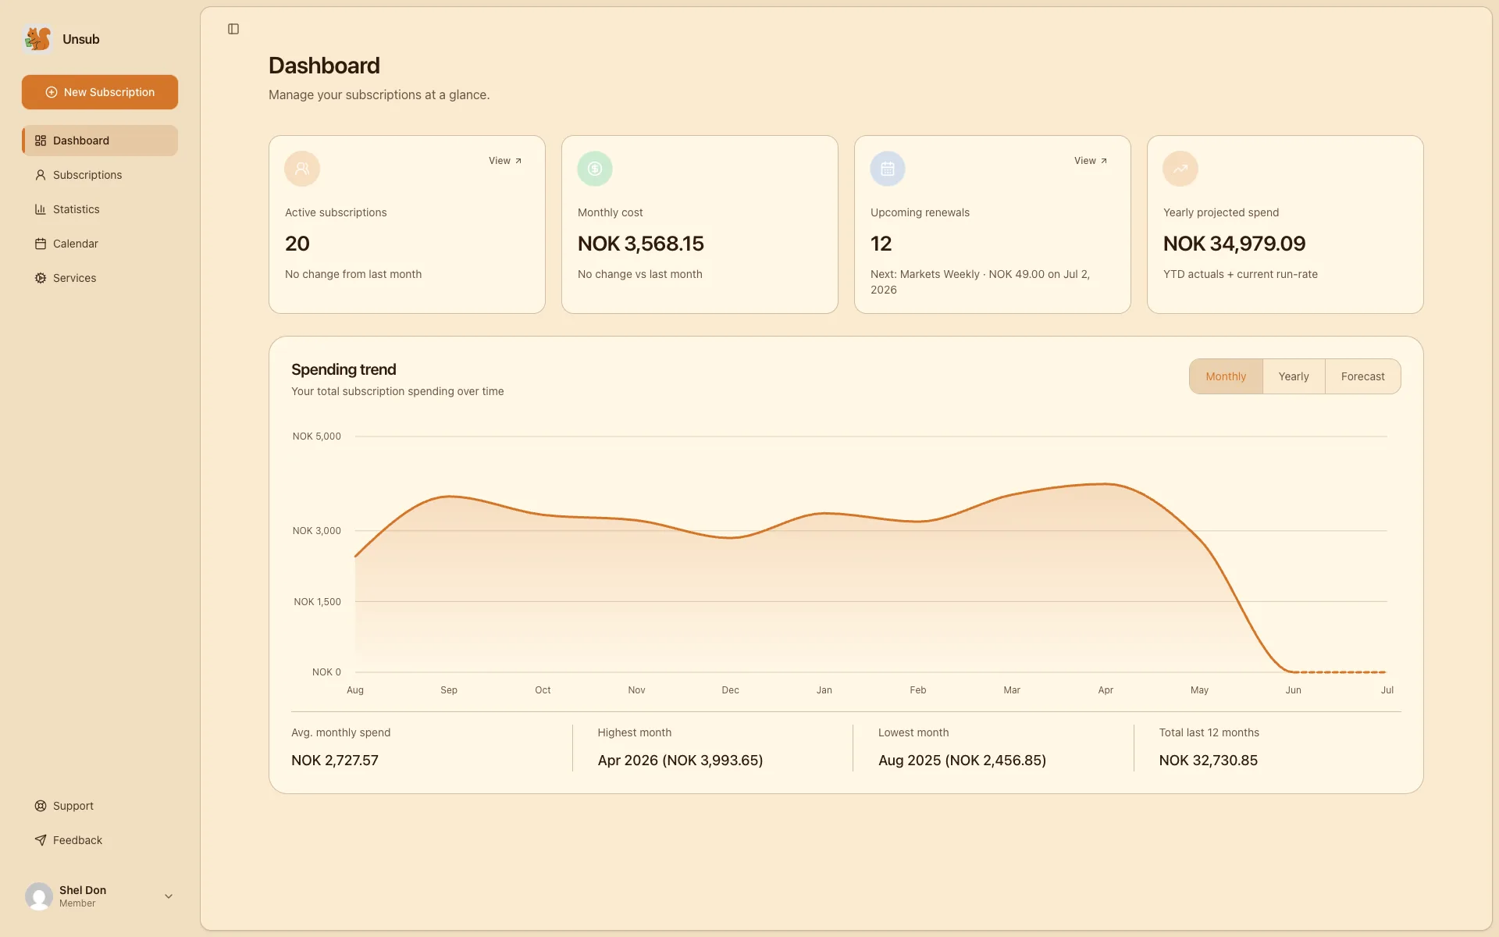
Task: Click the Dashboard grid icon
Action: pyautogui.click(x=41, y=141)
